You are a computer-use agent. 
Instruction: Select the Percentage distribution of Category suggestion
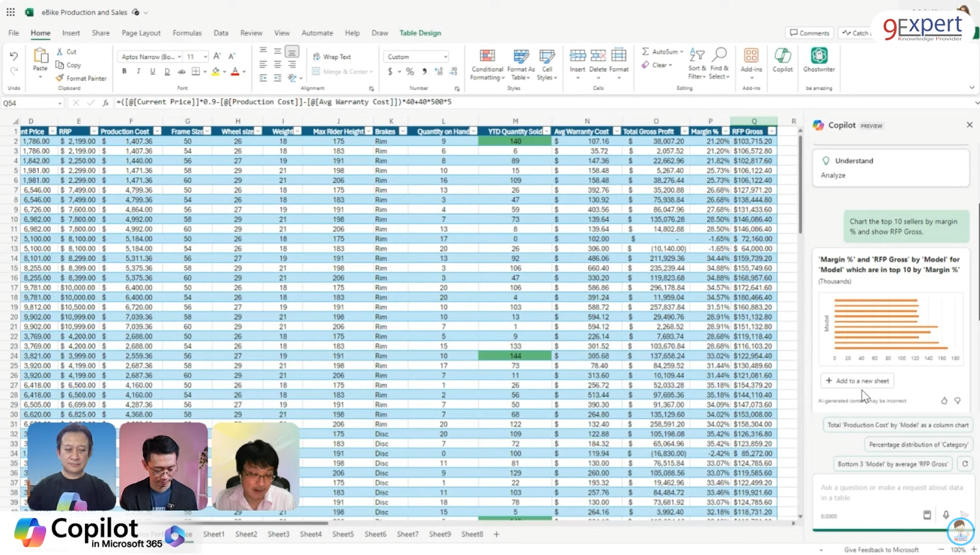(x=918, y=444)
